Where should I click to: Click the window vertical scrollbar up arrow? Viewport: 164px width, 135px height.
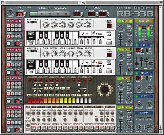pos(160,8)
